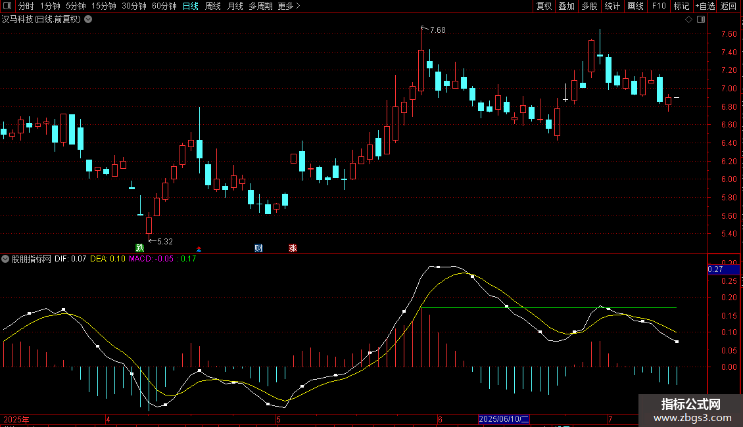Image resolution: width=743 pixels, height=427 pixels.
Task: Open indicator dropdown beside 股朋指标网
Action: [5, 259]
